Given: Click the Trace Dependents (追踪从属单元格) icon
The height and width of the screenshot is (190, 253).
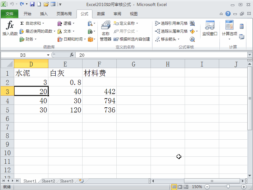Looking at the screenshot, I should [172, 31].
